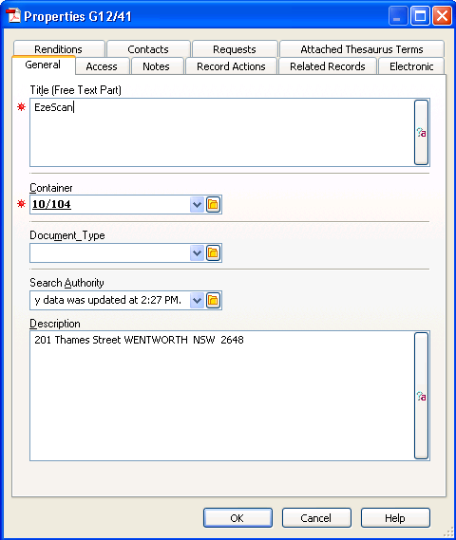Viewport: 456px width, 540px height.
Task: Click the Title field spell-check button
Action: coord(421,132)
